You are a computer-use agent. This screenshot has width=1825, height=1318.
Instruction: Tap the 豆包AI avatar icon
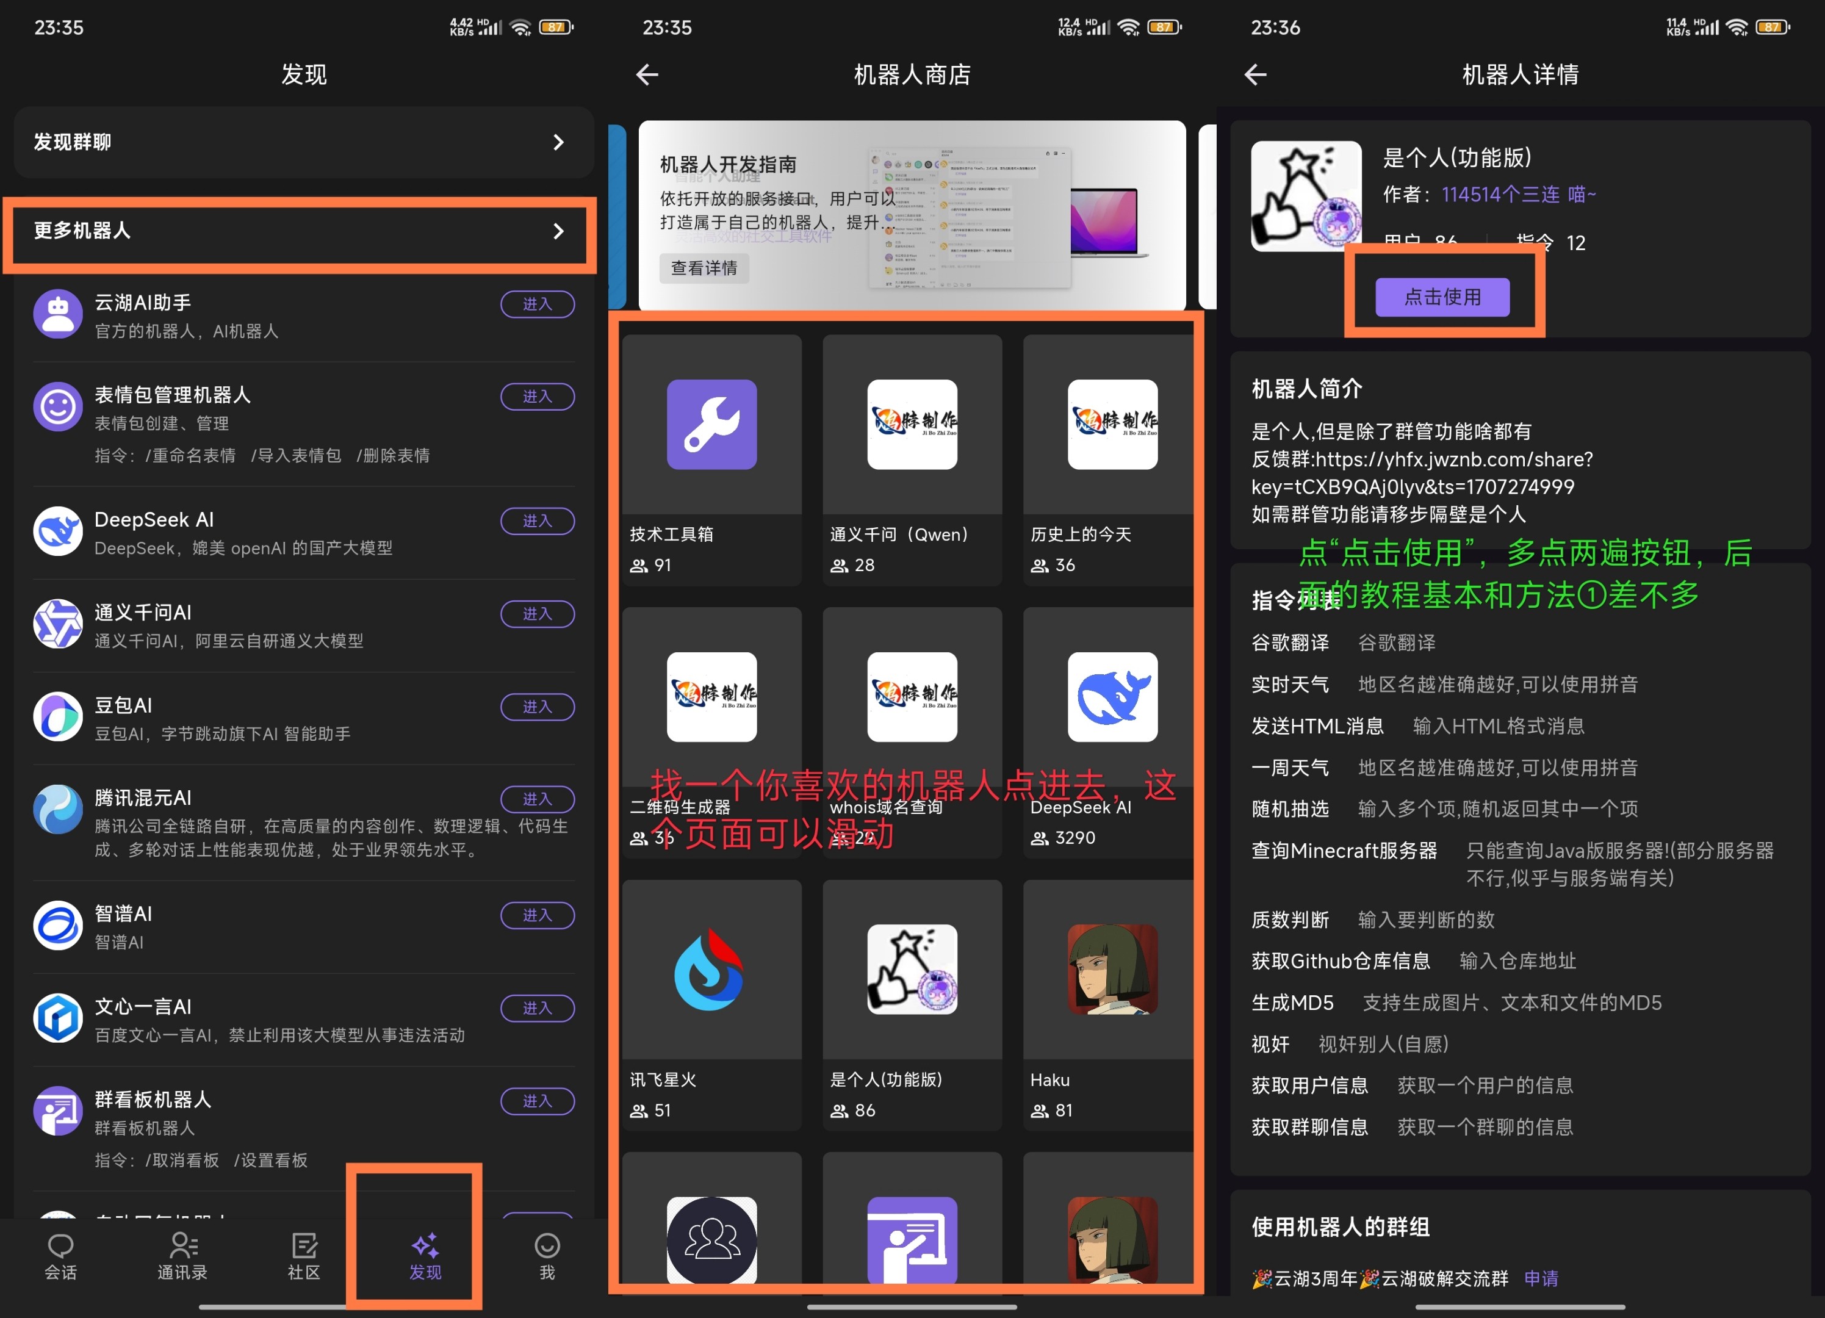[x=58, y=716]
